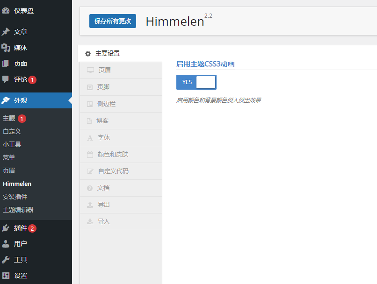Click the red badge on 主题
The height and width of the screenshot is (284, 377).
22,119
